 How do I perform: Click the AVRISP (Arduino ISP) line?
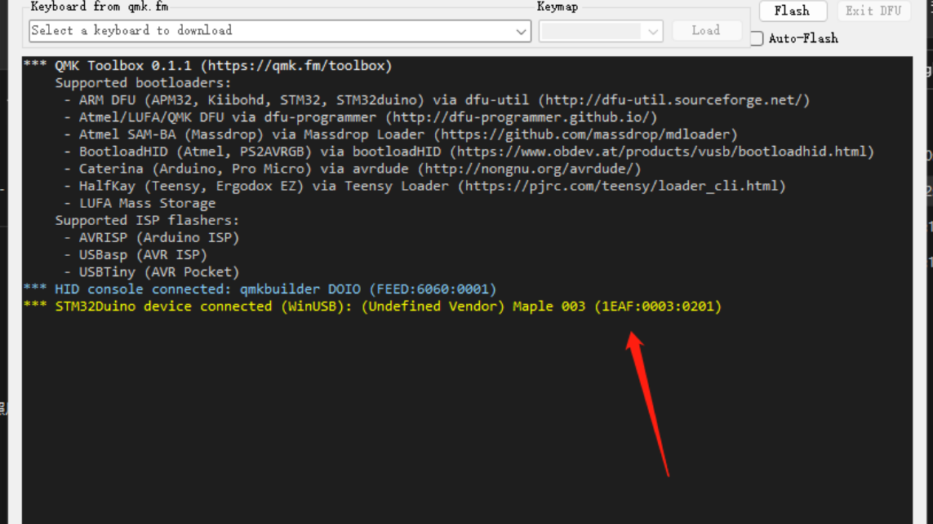[x=151, y=238]
